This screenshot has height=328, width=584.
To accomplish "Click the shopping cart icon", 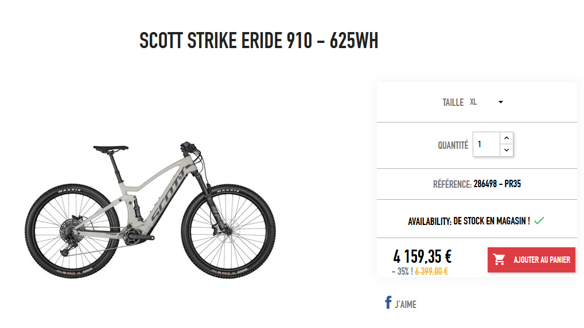I will [x=500, y=260].
